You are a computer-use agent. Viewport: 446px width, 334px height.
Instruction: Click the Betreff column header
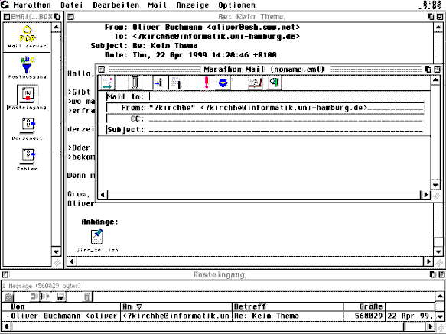pyautogui.click(x=288, y=306)
